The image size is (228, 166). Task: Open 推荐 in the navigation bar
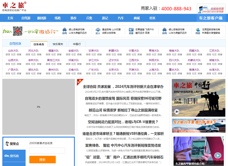tap(73, 18)
